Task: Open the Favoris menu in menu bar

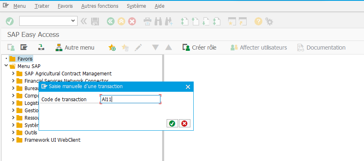Action: point(65,6)
